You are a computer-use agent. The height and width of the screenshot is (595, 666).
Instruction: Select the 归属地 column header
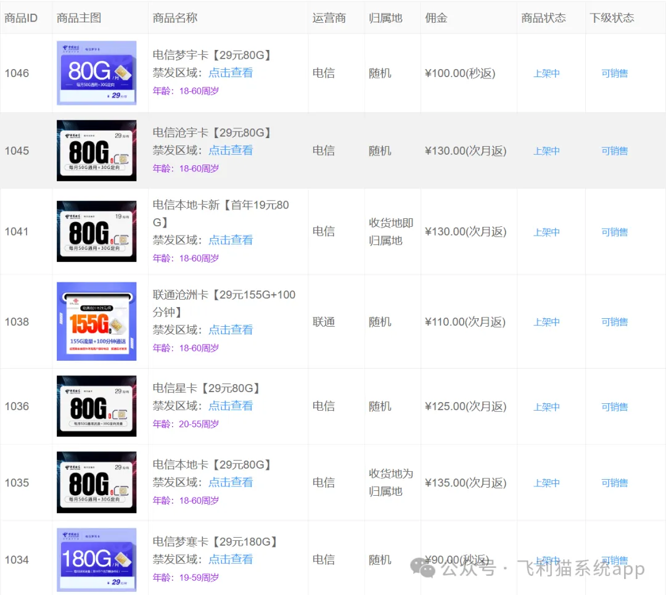pyautogui.click(x=385, y=18)
